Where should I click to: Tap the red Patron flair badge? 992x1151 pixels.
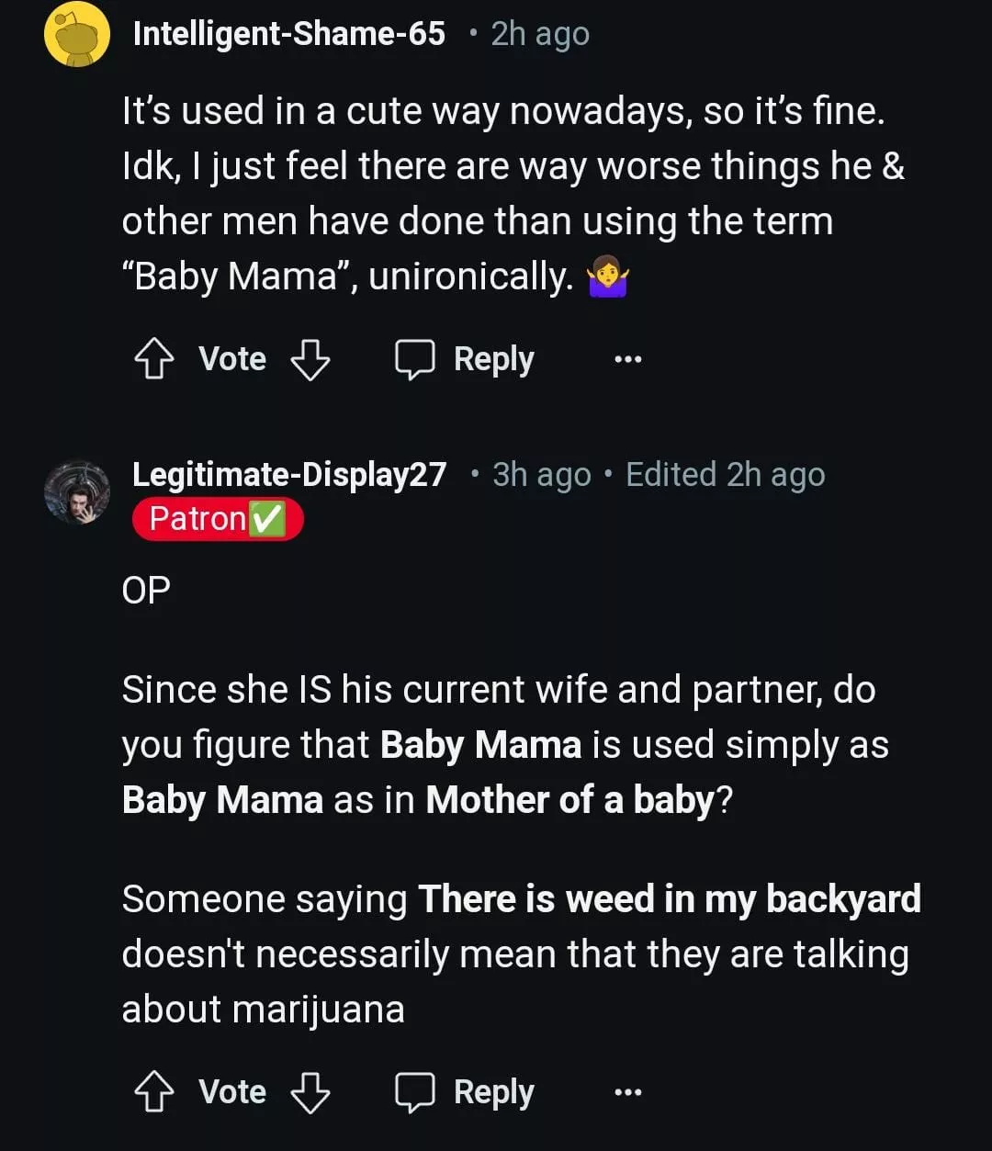pos(218,519)
